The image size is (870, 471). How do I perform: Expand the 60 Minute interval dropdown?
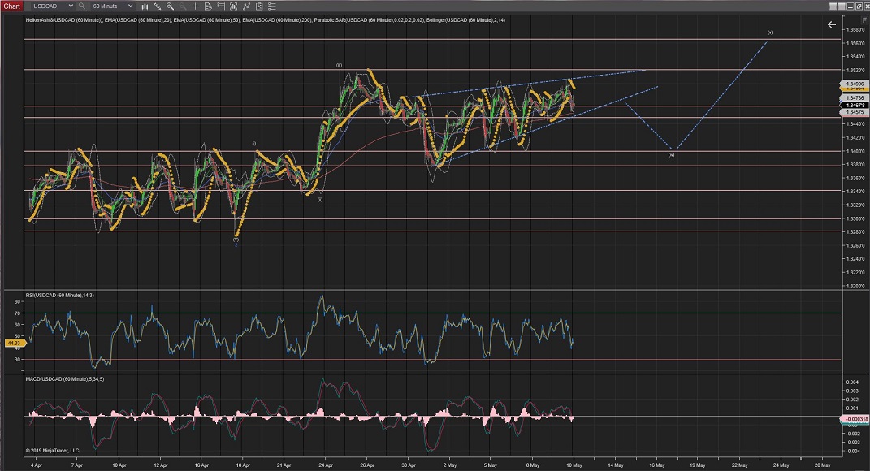(130, 6)
